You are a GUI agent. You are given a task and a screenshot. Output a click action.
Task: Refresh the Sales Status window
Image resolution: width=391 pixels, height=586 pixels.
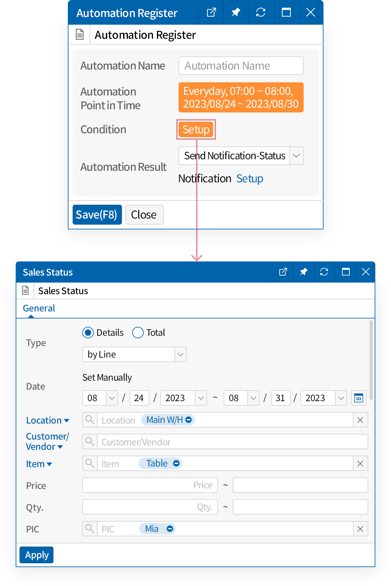point(324,272)
